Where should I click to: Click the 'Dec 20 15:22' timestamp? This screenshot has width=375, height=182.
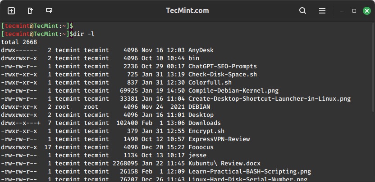(x=163, y=147)
